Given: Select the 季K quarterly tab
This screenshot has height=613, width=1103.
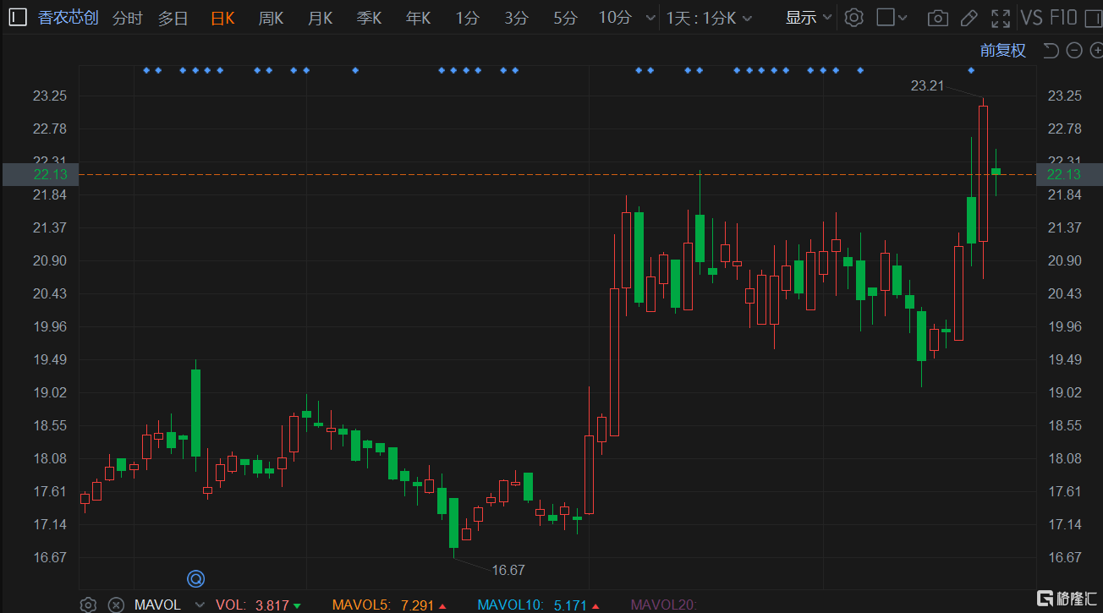Looking at the screenshot, I should (x=369, y=18).
